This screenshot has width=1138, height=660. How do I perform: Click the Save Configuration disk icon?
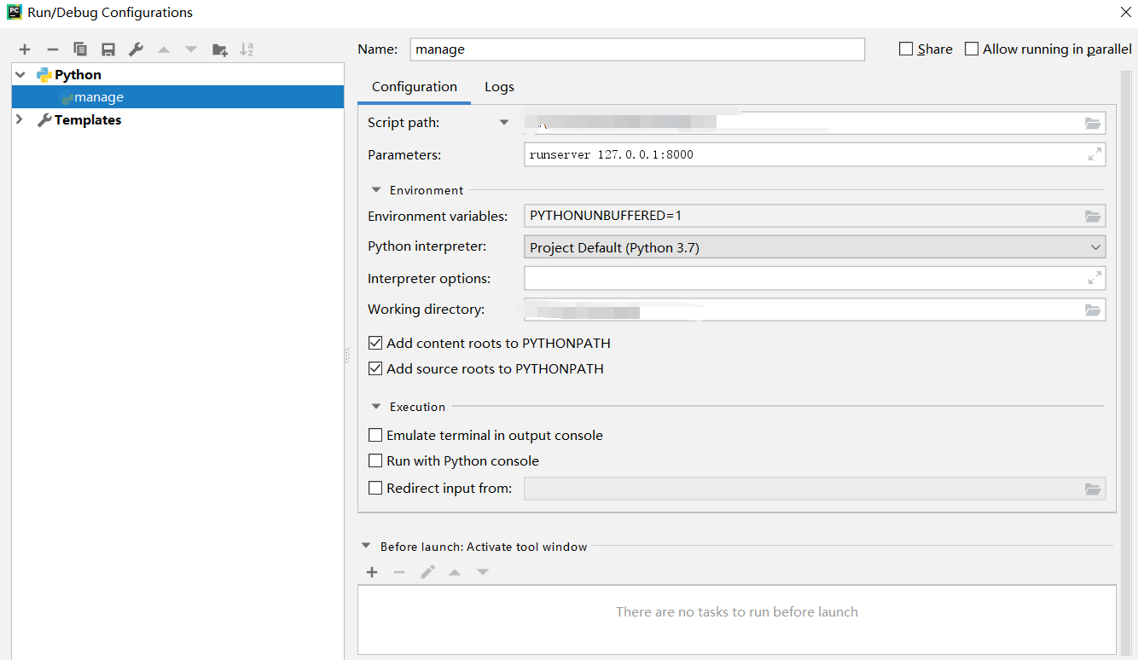[108, 50]
